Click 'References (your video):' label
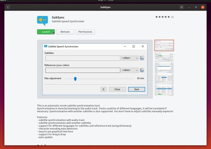The width and height of the screenshot is (211, 149). point(57,65)
